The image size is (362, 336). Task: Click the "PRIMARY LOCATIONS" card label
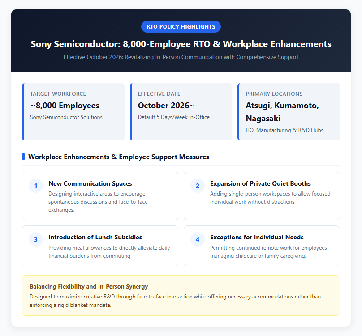pyautogui.click(x=274, y=94)
